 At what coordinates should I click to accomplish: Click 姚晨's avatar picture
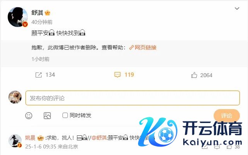(15, 141)
